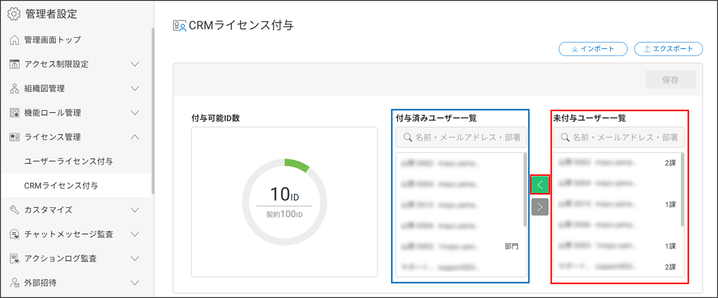Click the アクセス制限設定 window icon

coord(15,64)
